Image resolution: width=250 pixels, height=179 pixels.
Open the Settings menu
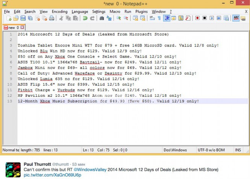(x=99, y=12)
